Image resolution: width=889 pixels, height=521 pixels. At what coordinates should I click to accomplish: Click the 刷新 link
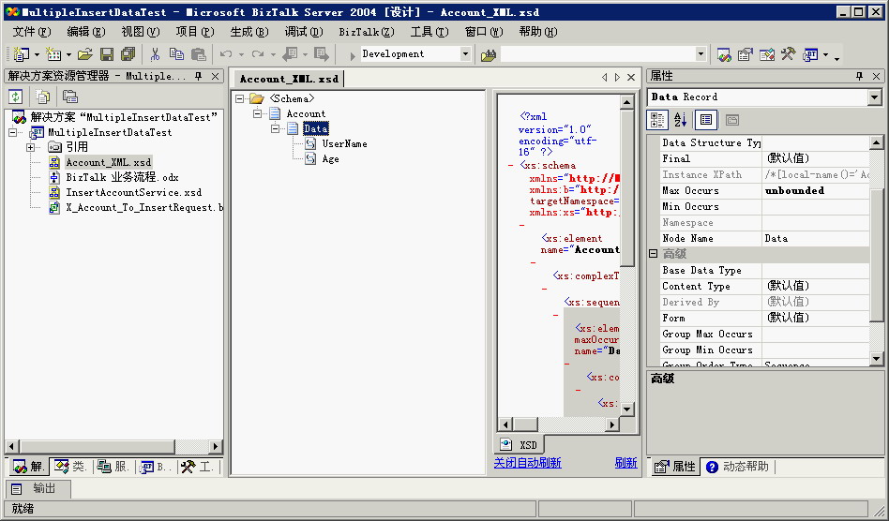point(625,463)
